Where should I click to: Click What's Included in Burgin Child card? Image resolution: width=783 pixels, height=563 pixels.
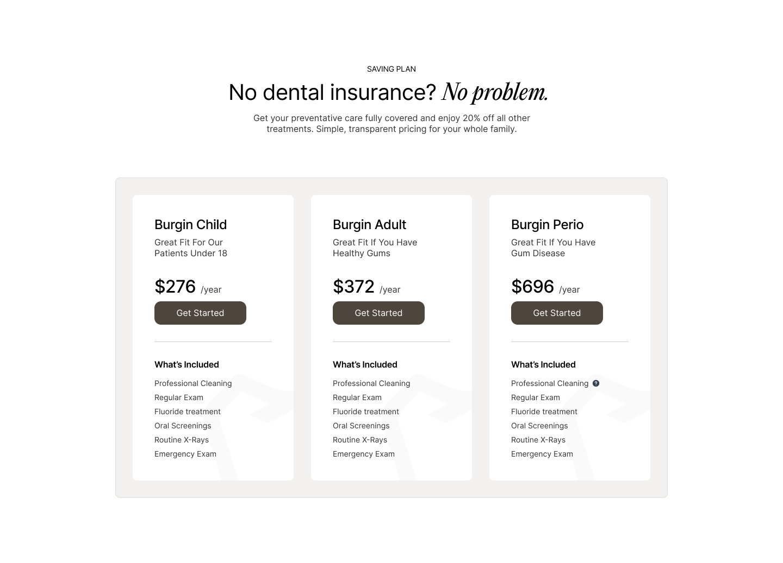(x=187, y=365)
